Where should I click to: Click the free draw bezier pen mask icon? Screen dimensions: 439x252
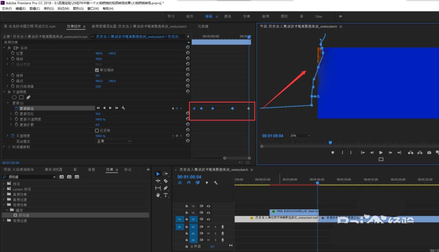pyautogui.click(x=28, y=97)
